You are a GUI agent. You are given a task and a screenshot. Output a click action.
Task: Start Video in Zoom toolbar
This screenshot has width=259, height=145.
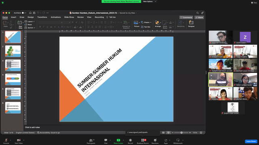tap(19, 141)
